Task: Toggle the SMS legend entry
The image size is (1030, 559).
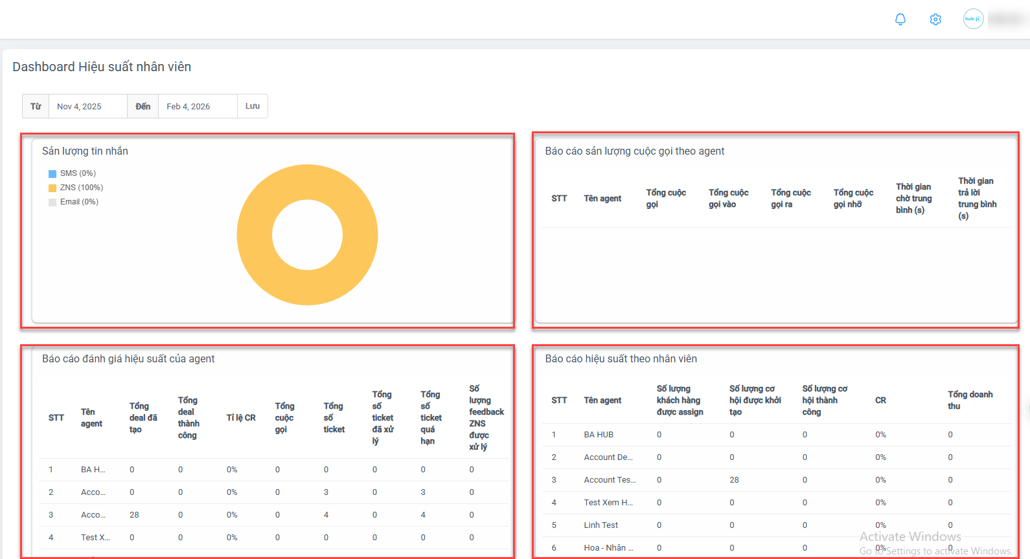Action: coord(72,173)
